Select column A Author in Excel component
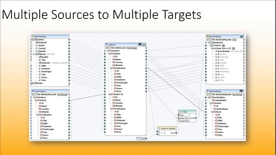 [x=222, y=54]
